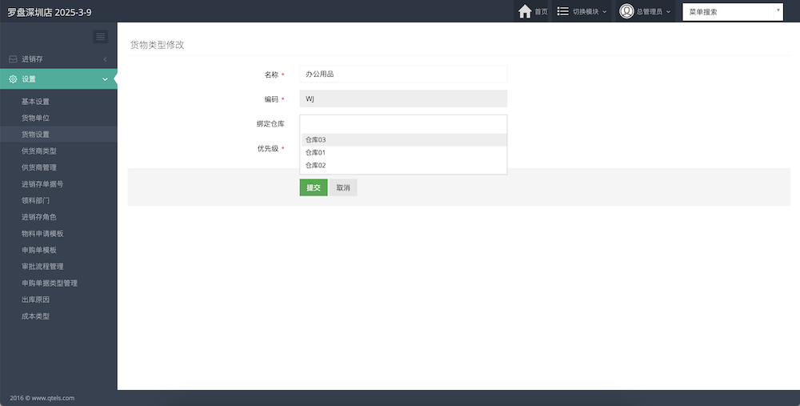Click the 货物类型修改 heading

[157, 45]
